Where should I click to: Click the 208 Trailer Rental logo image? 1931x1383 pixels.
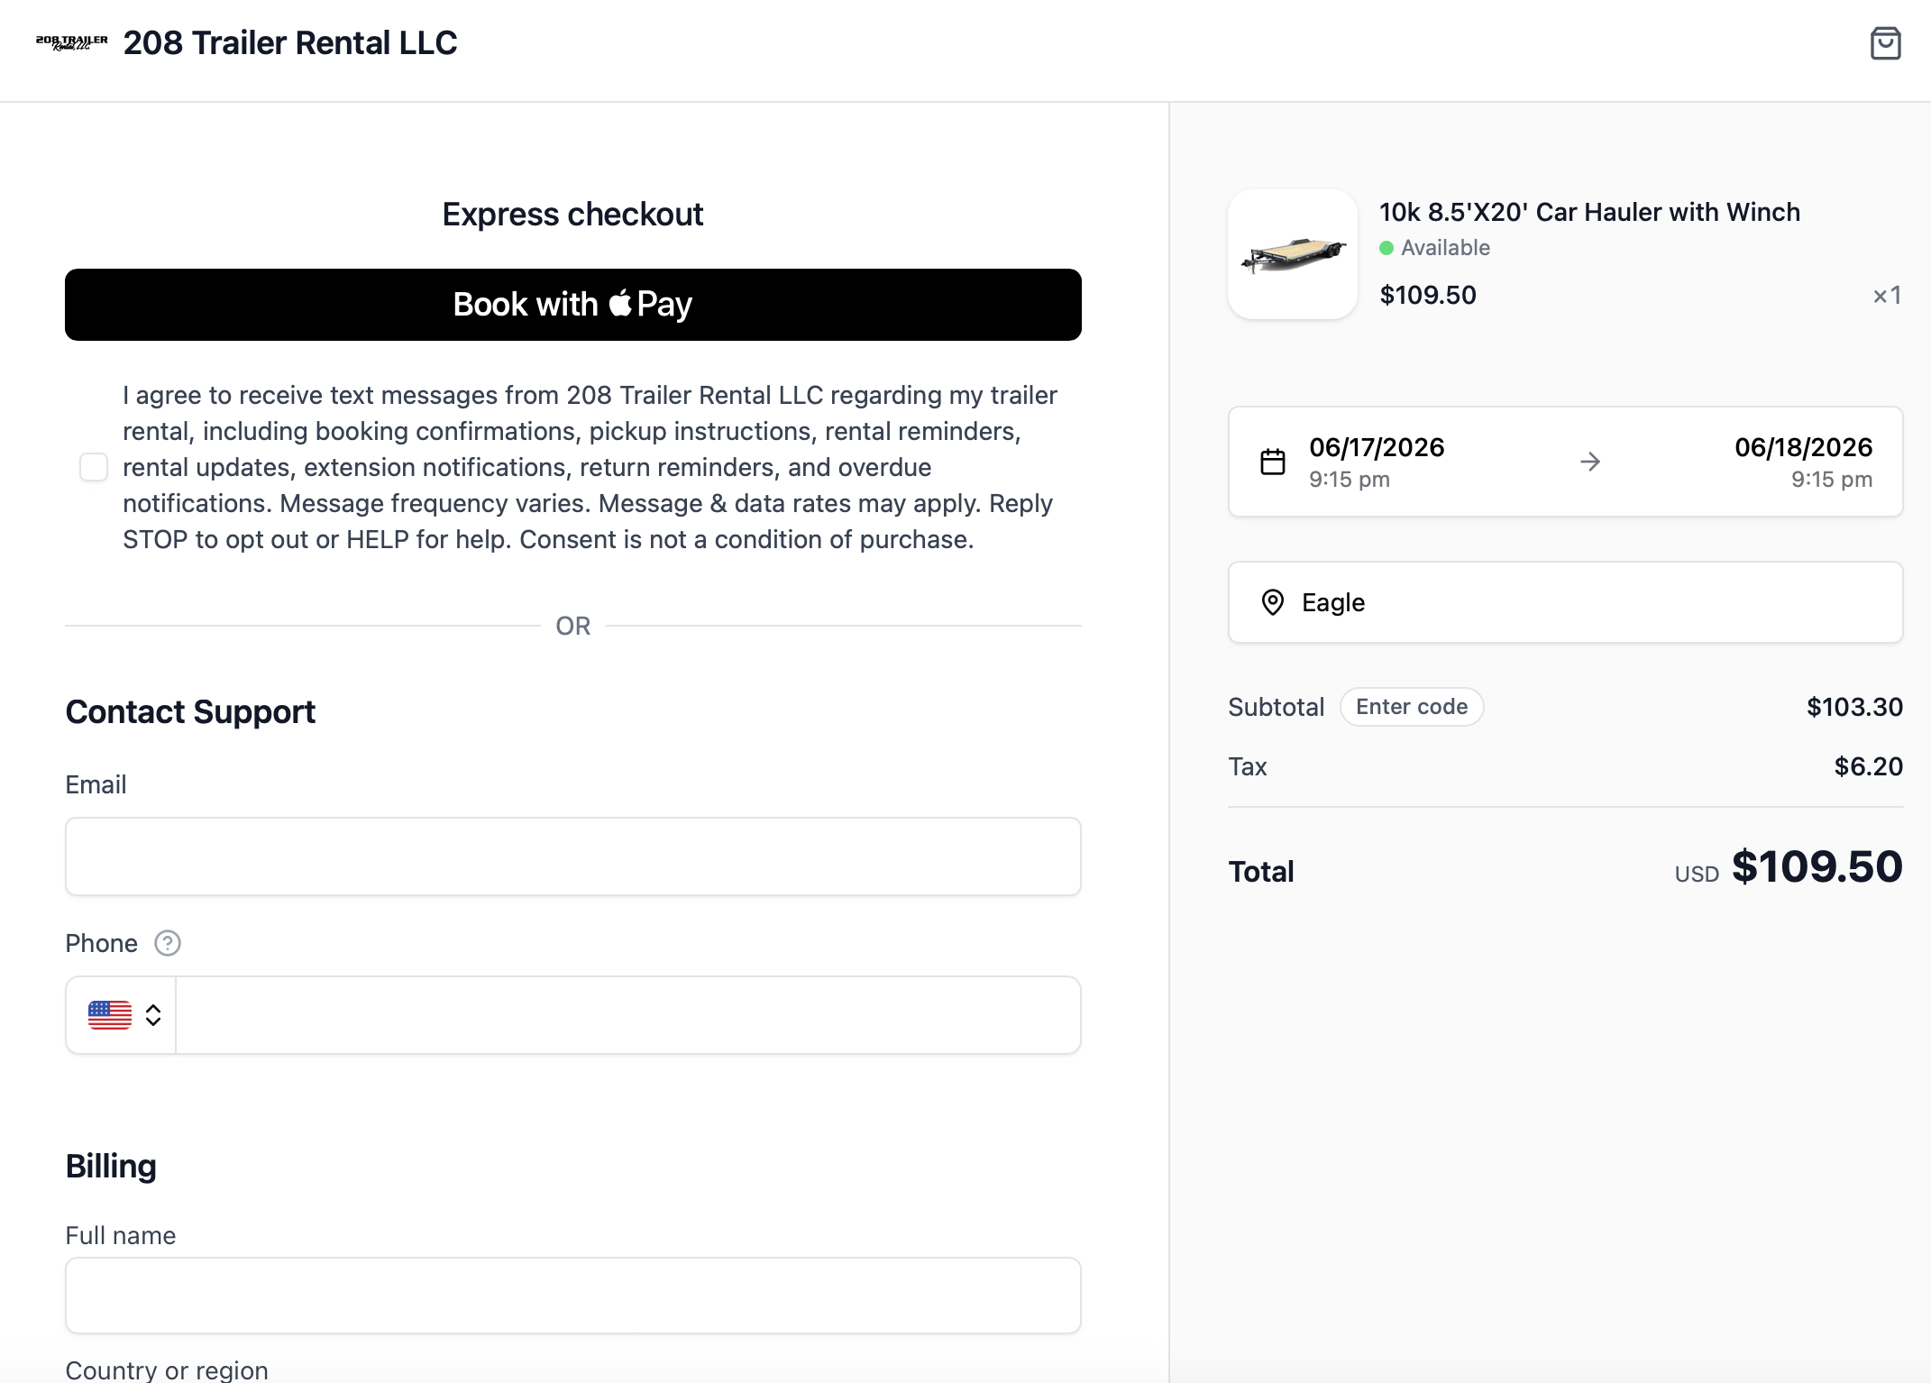(x=72, y=42)
